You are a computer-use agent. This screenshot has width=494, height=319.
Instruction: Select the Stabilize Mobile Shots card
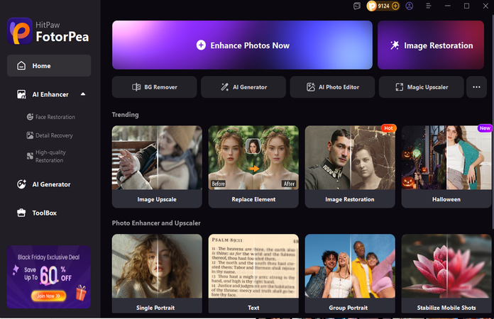tap(446, 274)
